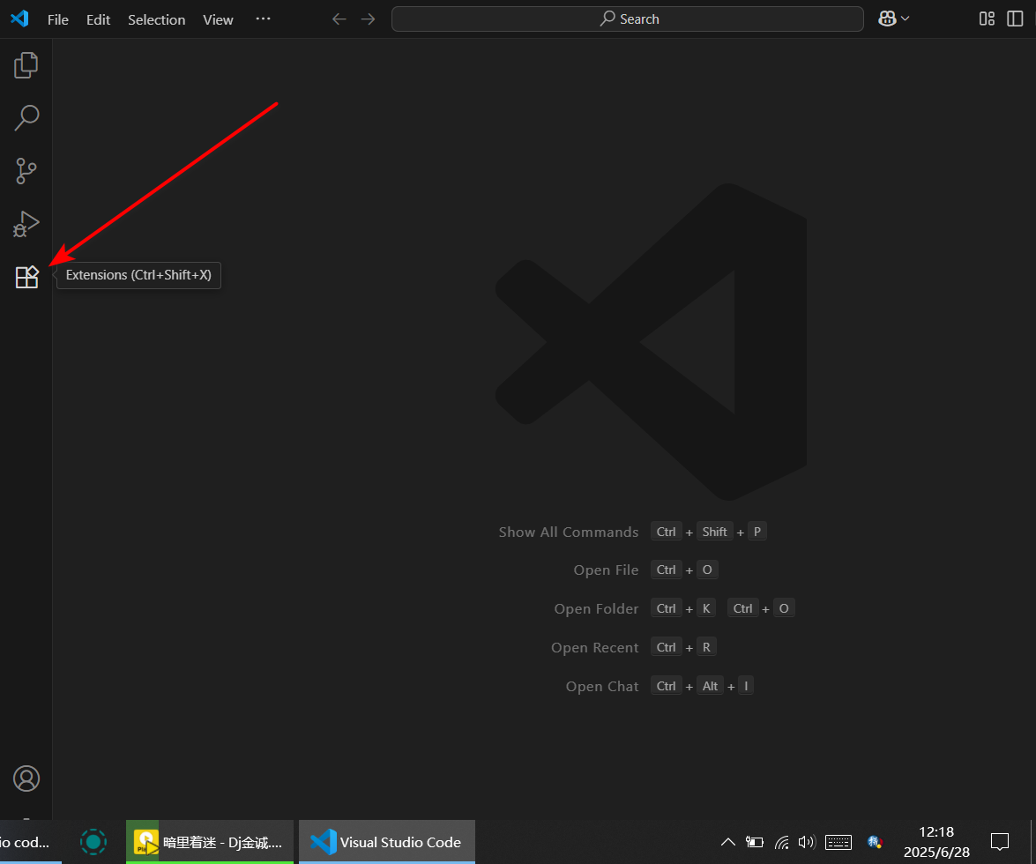Open the Search box in the title bar
Screen dimensions: 1036x864
[x=627, y=19]
